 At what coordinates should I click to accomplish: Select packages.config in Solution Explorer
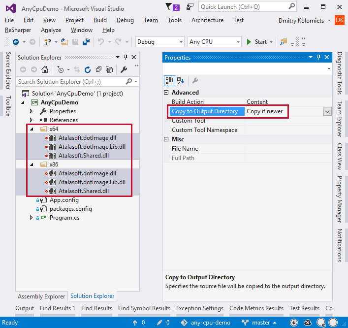pyautogui.click(x=71, y=209)
